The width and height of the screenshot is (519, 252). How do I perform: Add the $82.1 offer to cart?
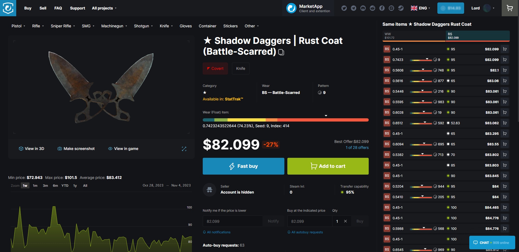[x=505, y=70]
